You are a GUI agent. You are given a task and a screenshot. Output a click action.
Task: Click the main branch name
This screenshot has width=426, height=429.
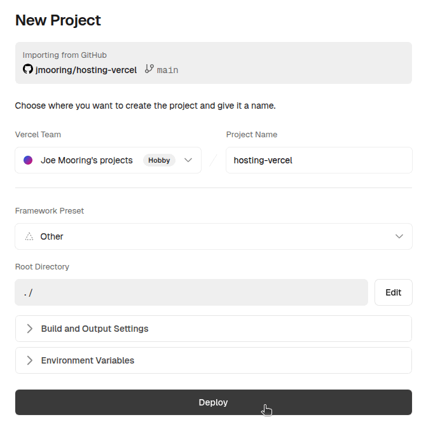click(167, 70)
